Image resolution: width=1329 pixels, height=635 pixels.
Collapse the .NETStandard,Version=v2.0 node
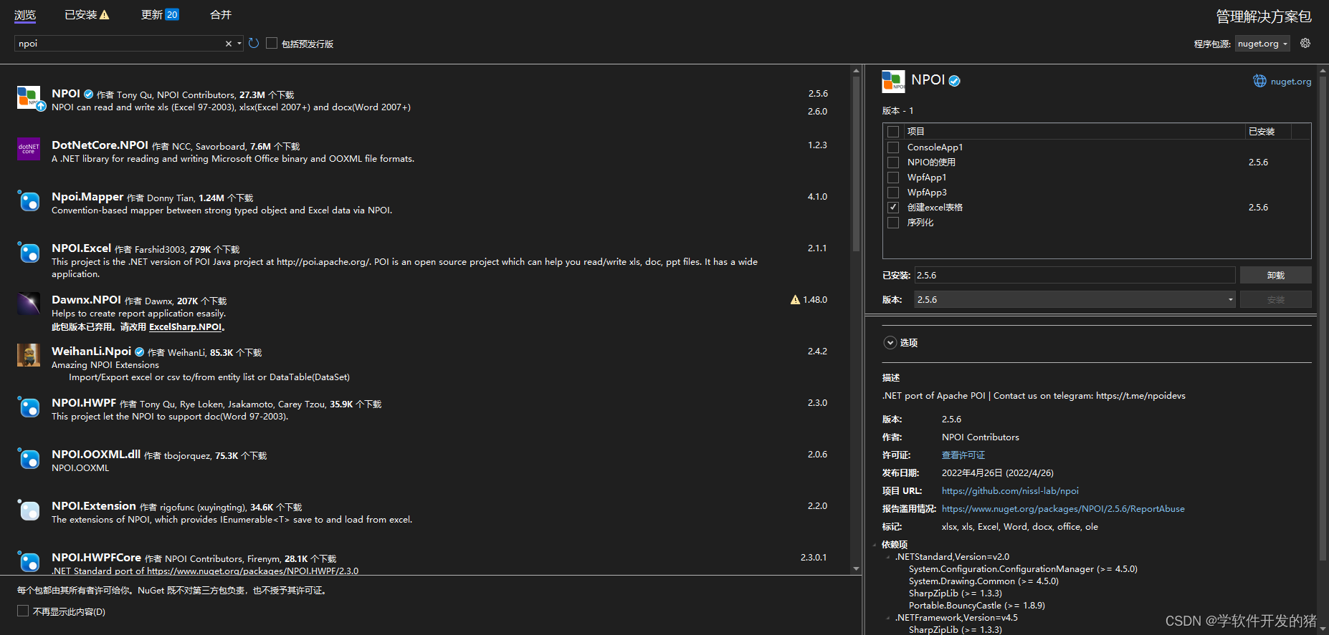(x=888, y=557)
